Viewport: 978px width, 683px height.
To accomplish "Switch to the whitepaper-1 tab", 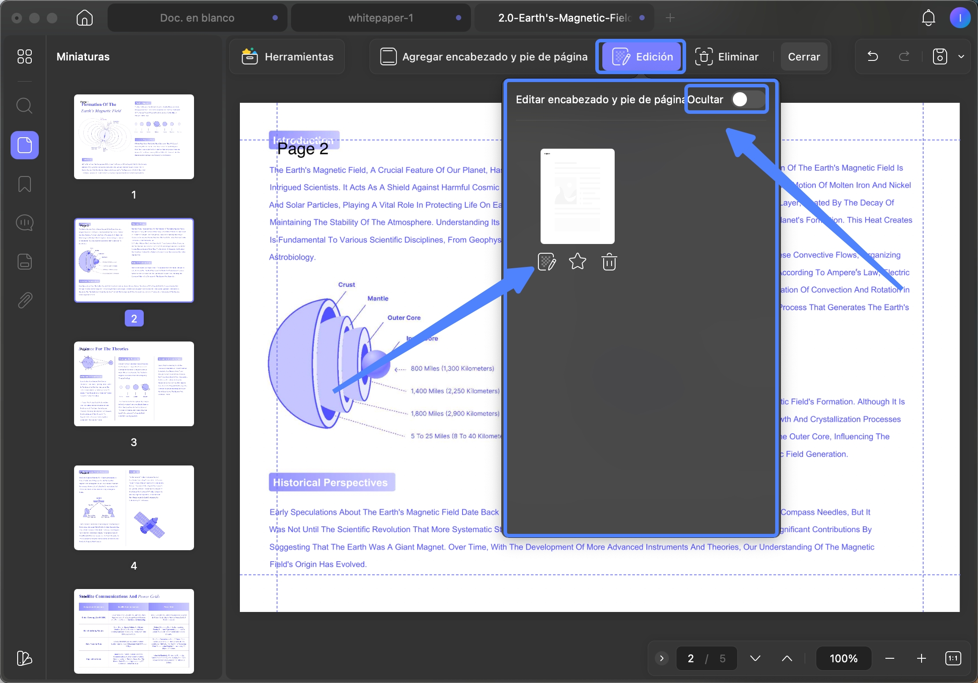I will point(381,18).
